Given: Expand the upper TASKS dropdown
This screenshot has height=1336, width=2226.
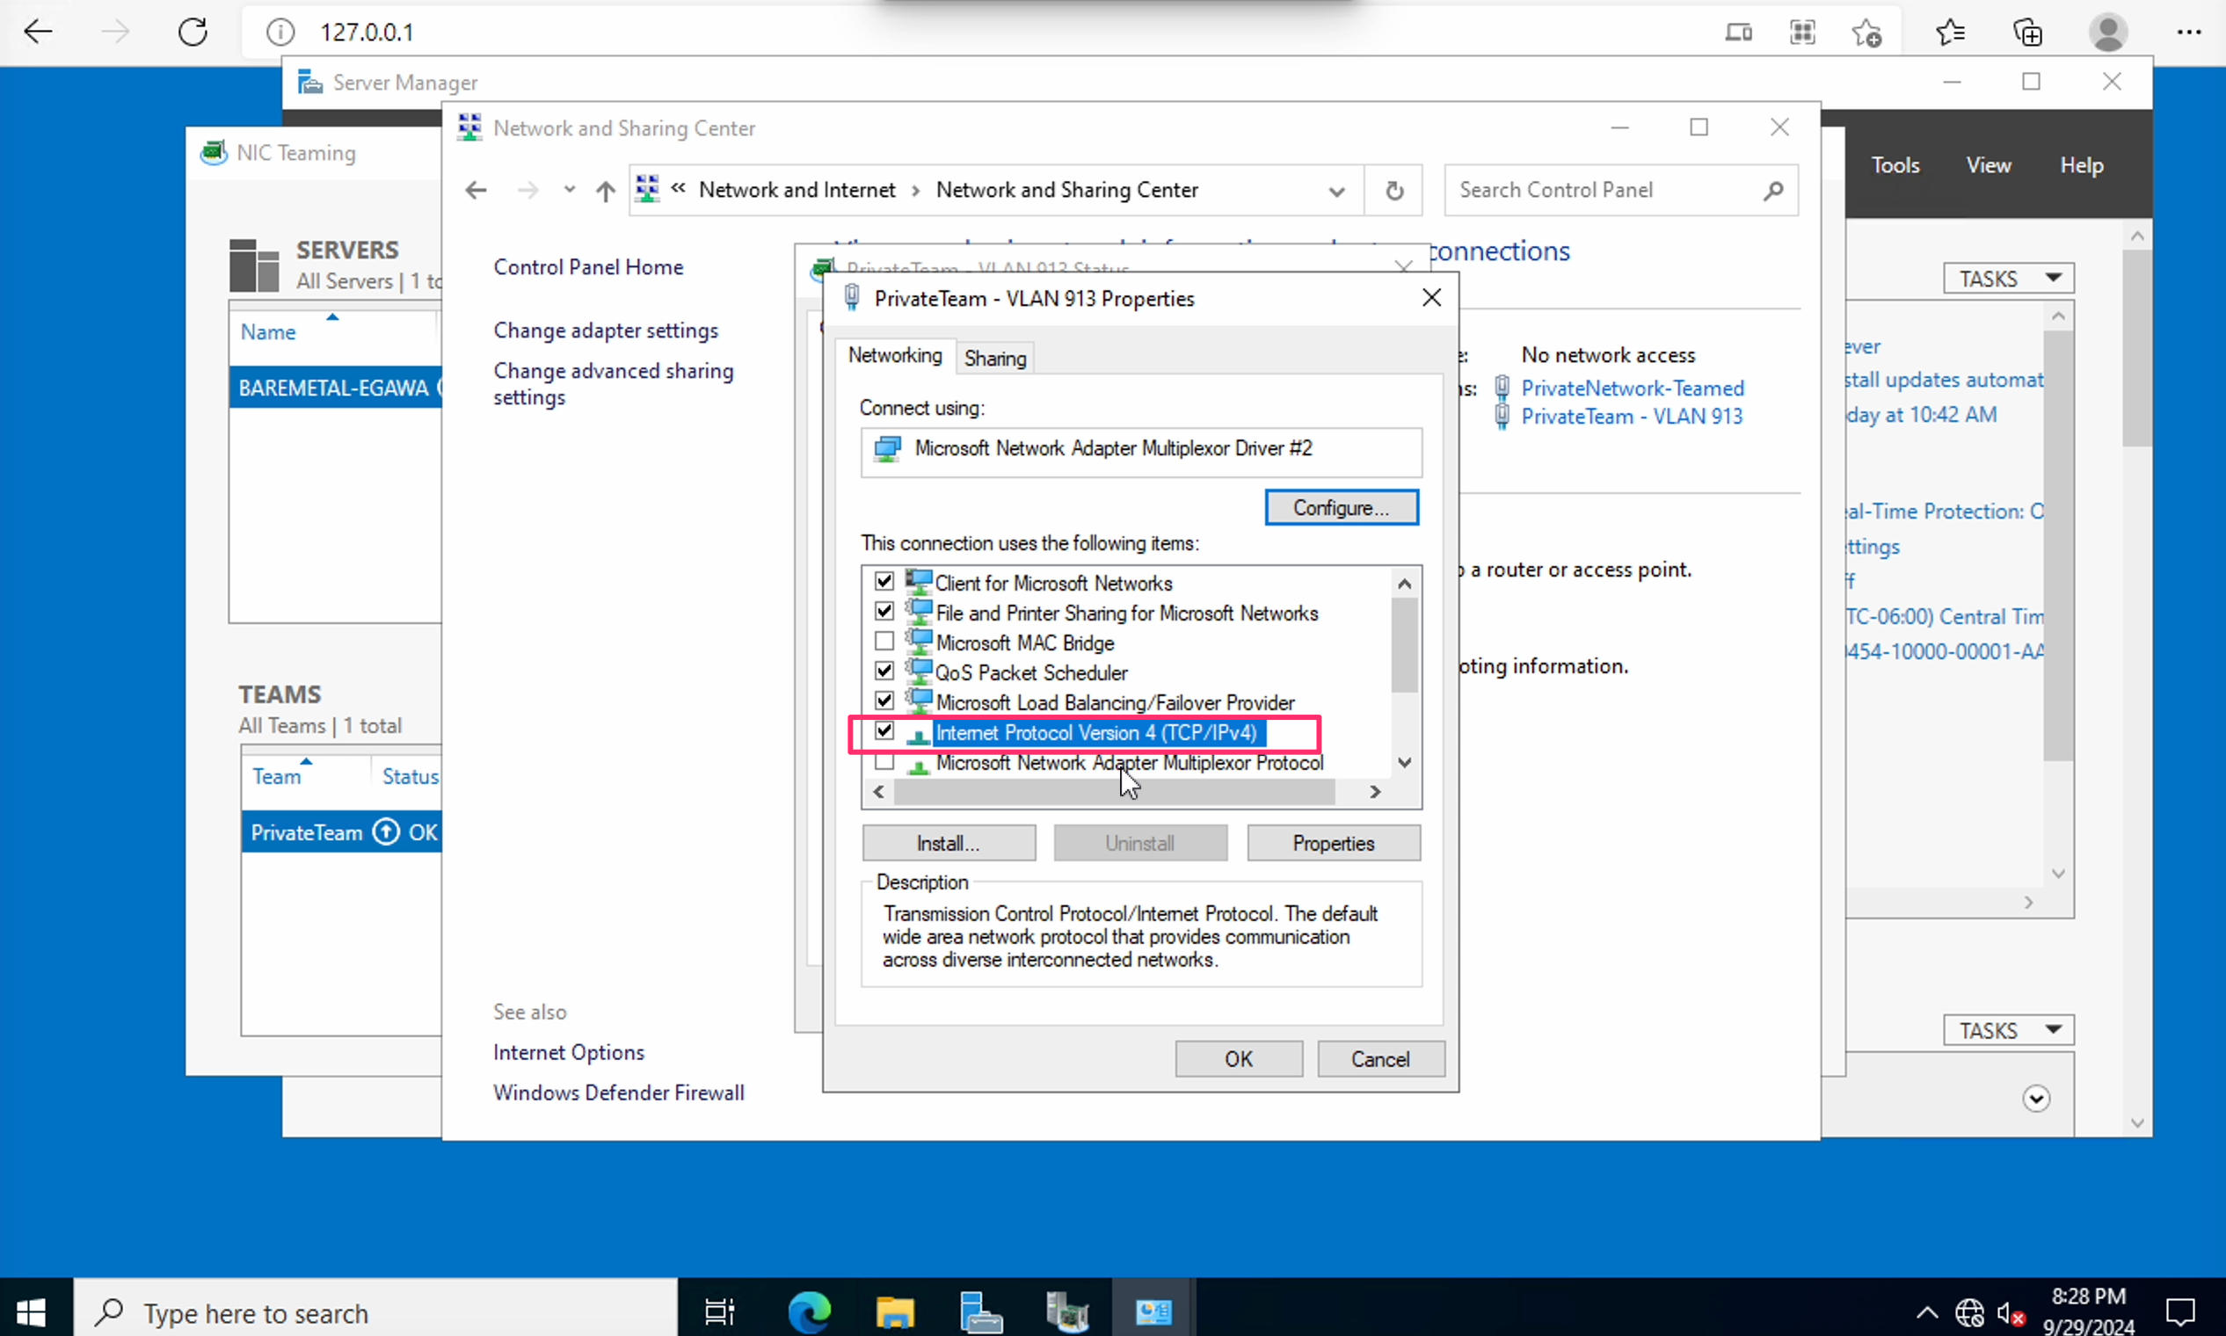Looking at the screenshot, I should (2008, 278).
